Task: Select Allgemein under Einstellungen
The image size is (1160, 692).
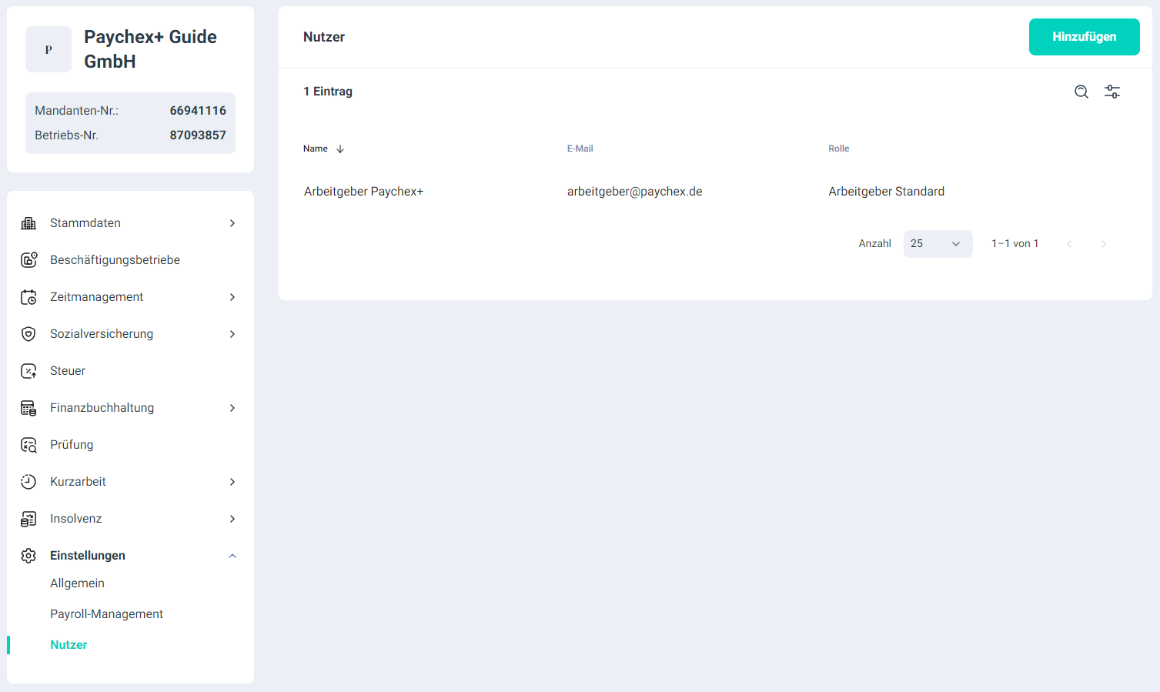Action: point(77,583)
